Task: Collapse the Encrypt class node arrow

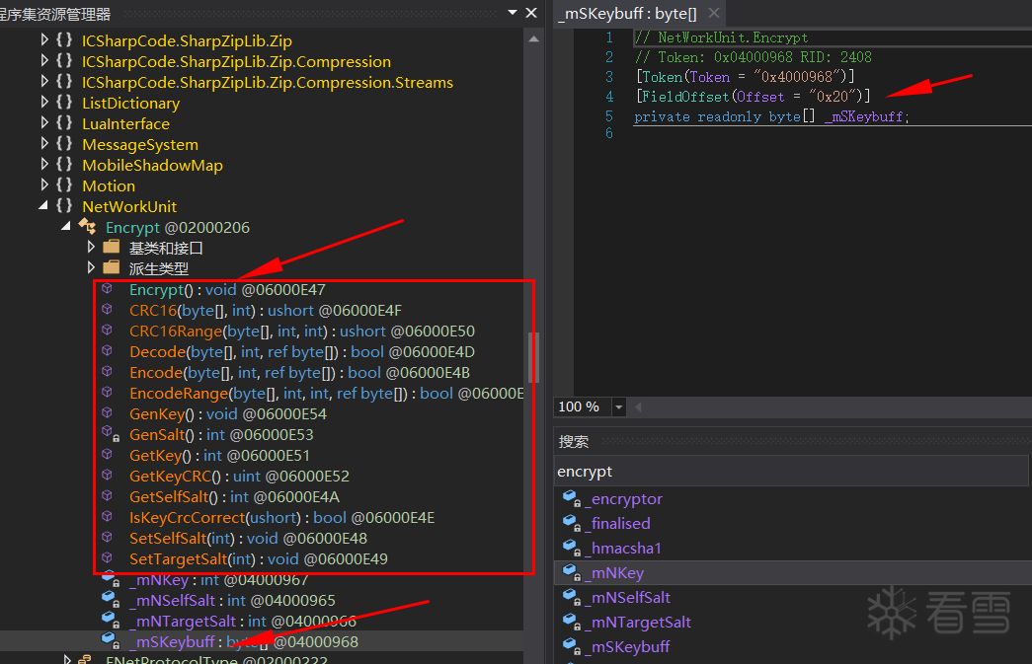Action: [66, 226]
